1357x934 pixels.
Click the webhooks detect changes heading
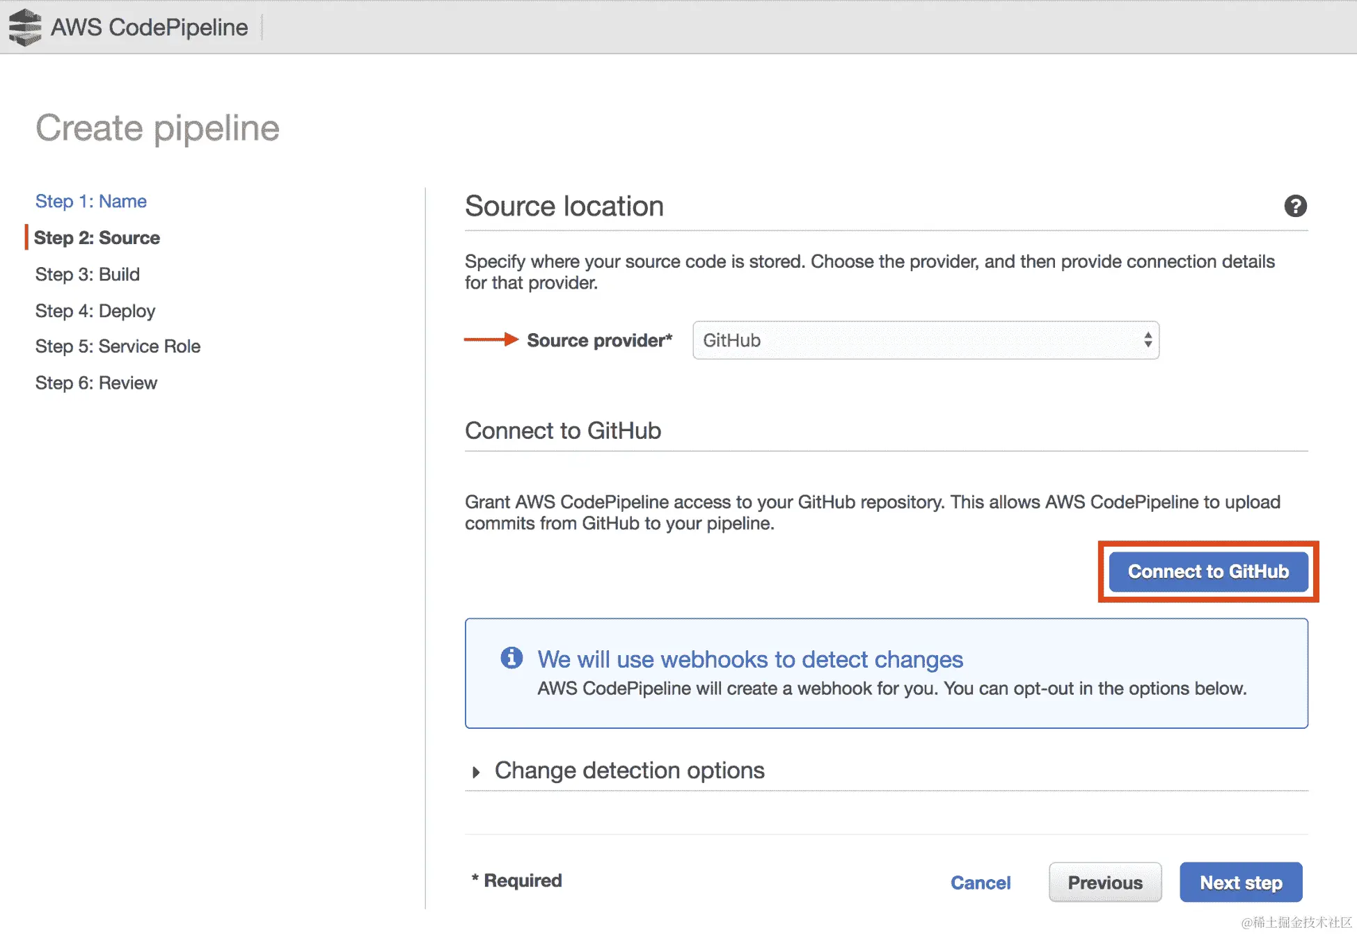click(x=750, y=659)
